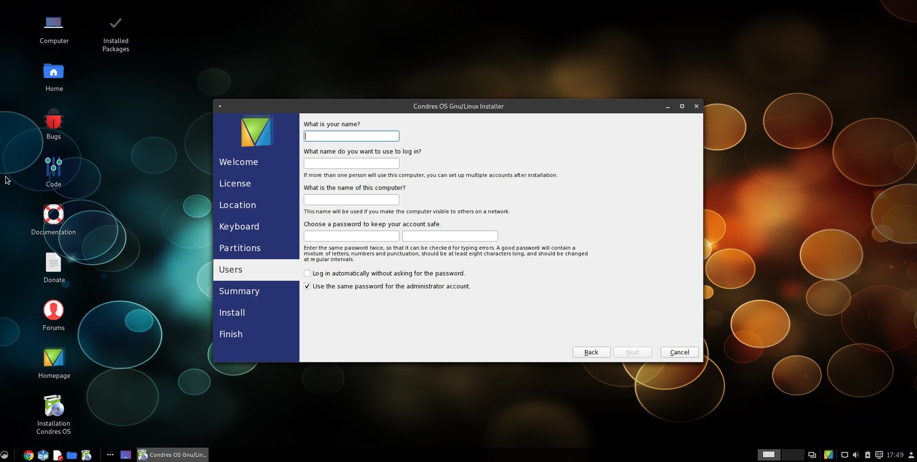The width and height of the screenshot is (917, 462).
Task: Cancel the Condres OS installation
Action: click(x=679, y=352)
